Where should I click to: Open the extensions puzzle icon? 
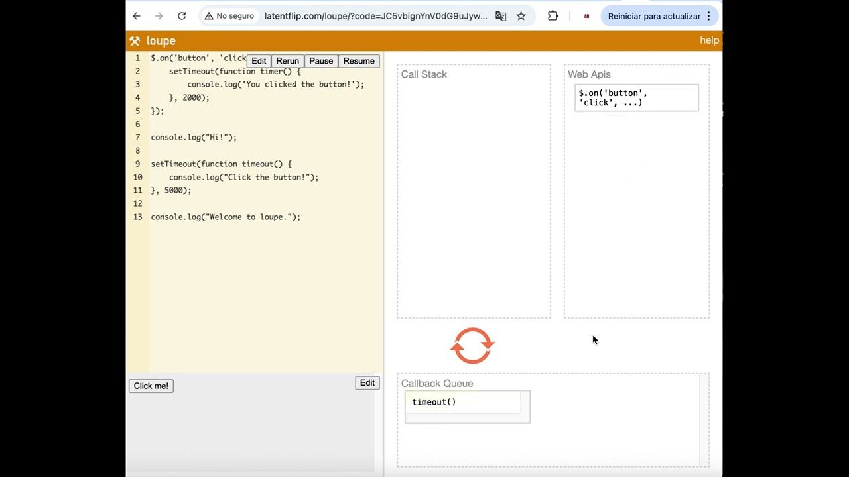point(553,16)
